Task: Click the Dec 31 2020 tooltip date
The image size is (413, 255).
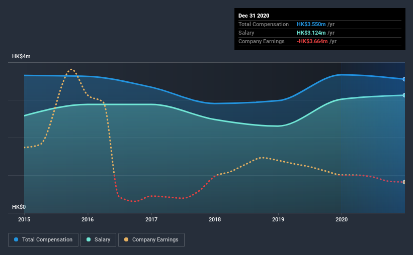Action: point(254,16)
